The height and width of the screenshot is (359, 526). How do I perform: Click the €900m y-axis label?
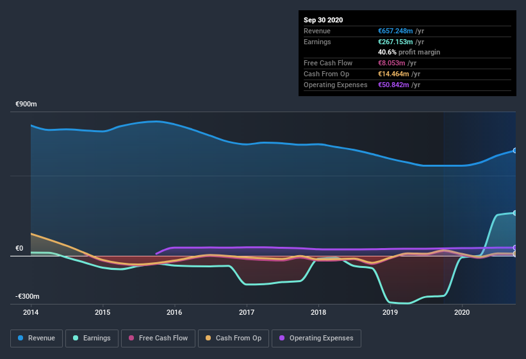[26, 104]
